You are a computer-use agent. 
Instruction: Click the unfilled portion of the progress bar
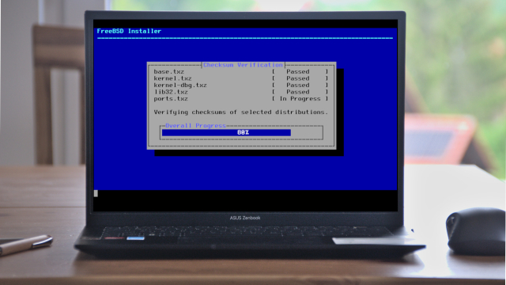[306, 132]
